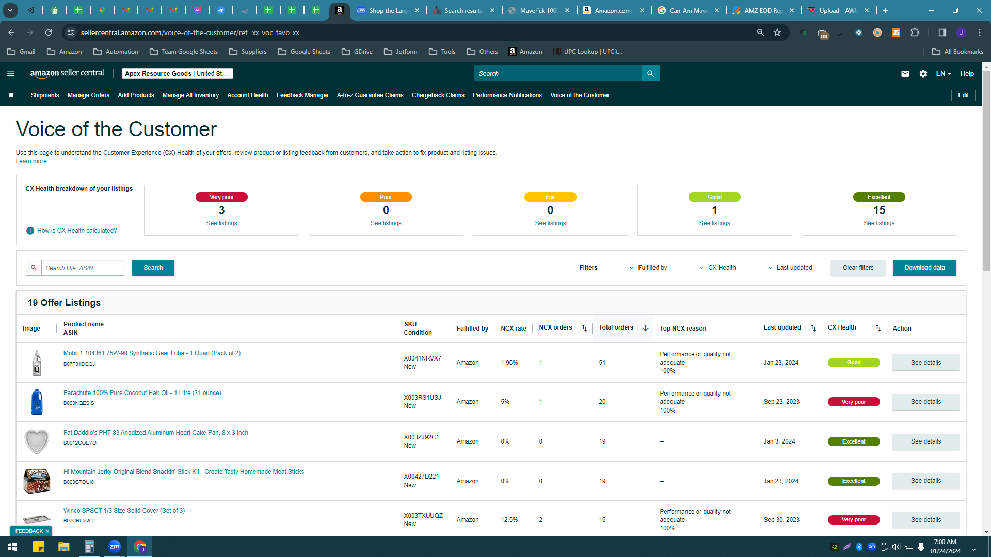The image size is (991, 557).
Task: Click the Clear filters button
Action: (858, 268)
